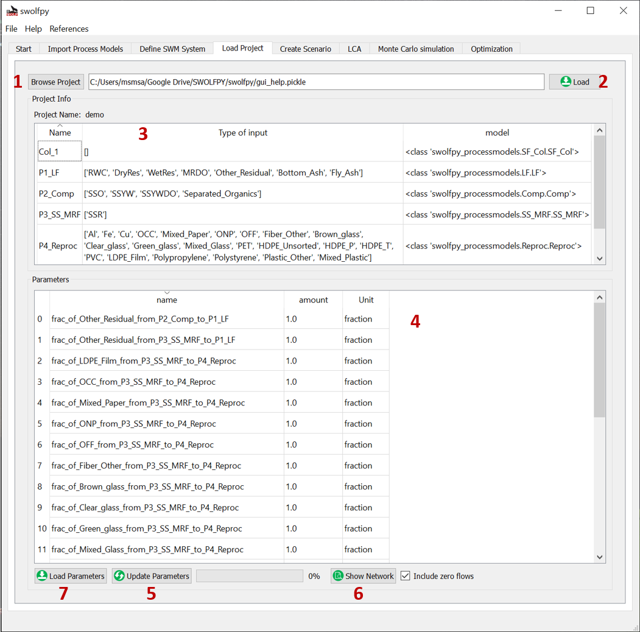
Task: Click the parameters progress bar
Action: (250, 576)
